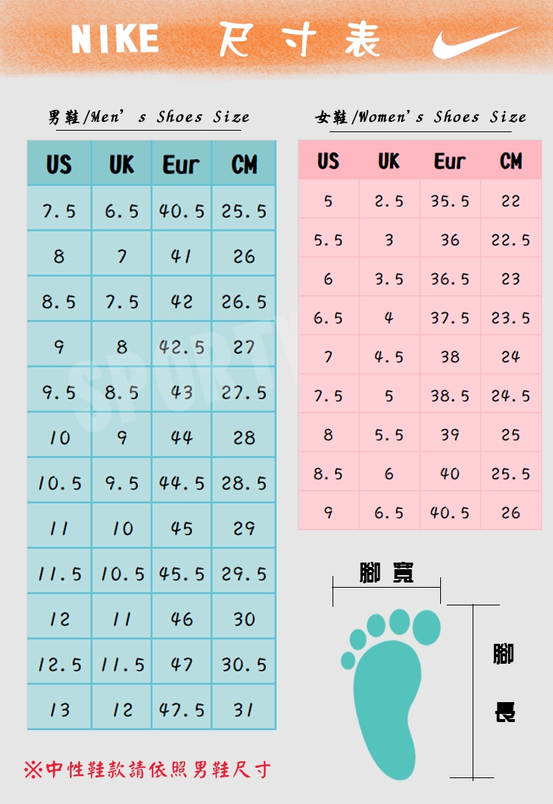Click the UK header in men's table
The height and width of the screenshot is (804, 553).
tap(122, 164)
